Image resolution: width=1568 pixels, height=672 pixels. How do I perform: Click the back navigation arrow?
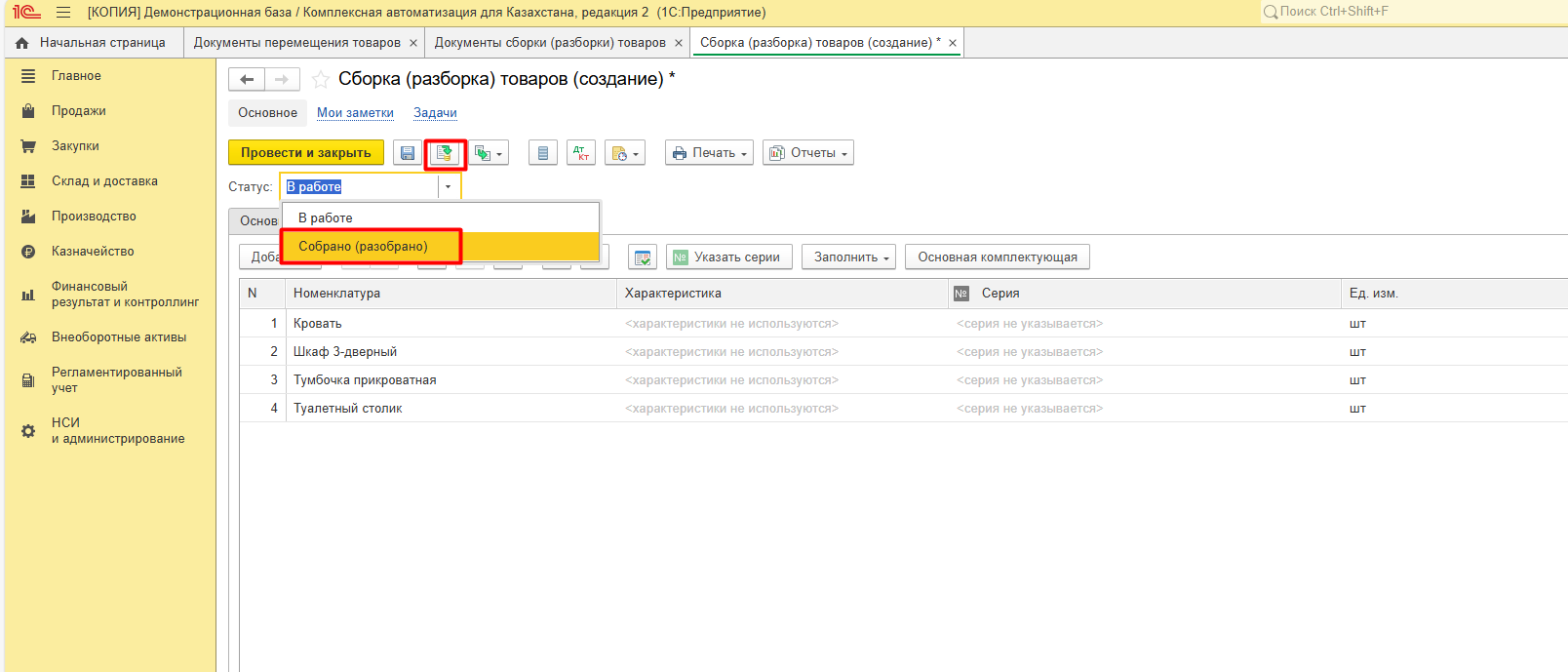pyautogui.click(x=247, y=80)
